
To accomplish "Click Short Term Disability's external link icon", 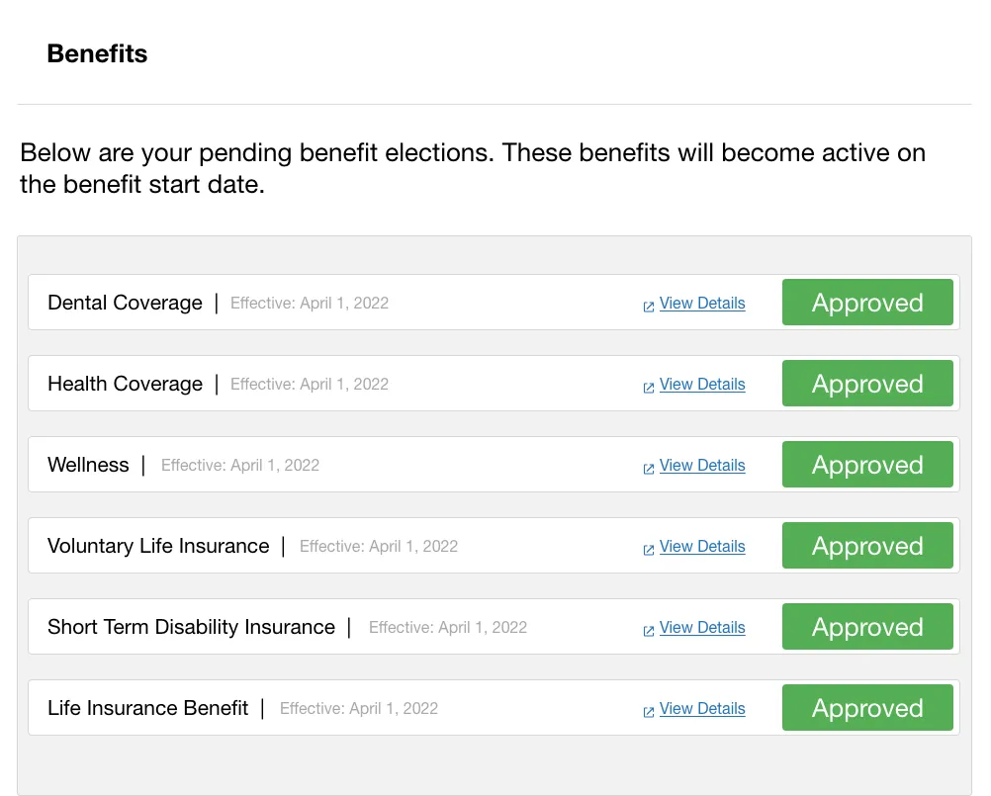I will click(649, 628).
